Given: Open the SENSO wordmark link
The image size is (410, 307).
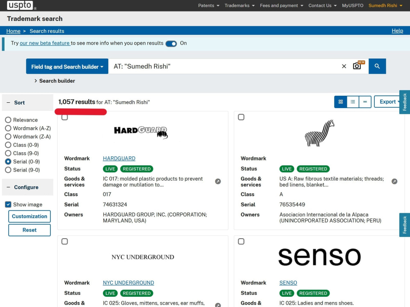Looking at the screenshot, I should click(x=288, y=283).
